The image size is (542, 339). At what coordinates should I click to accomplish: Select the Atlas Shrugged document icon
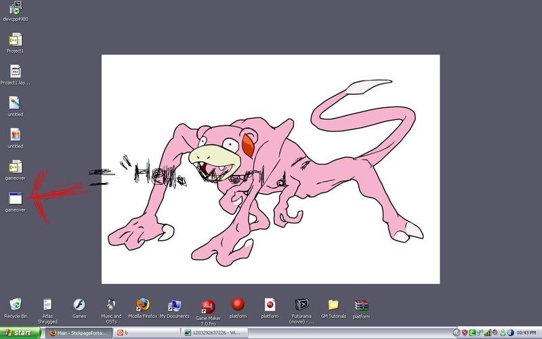[47, 304]
